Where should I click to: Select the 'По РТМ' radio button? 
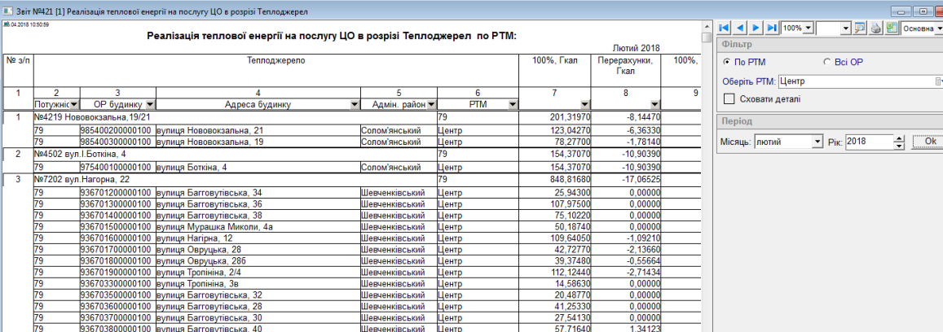[727, 62]
